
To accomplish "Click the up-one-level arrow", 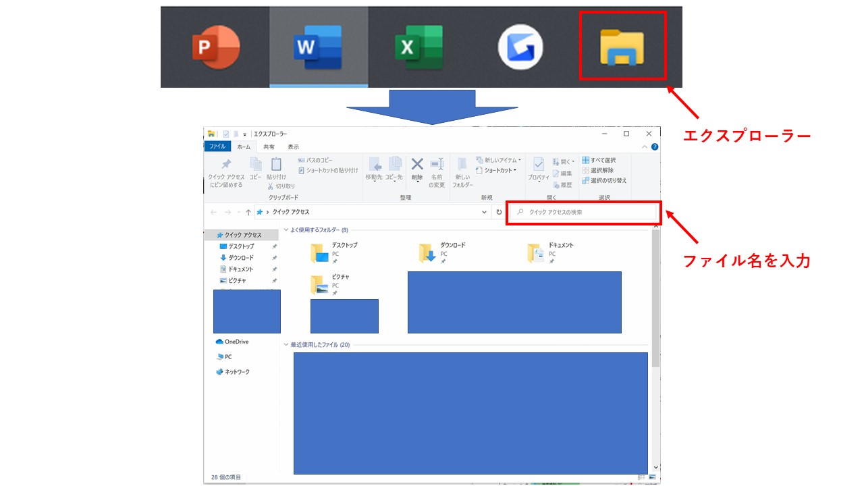I will coord(248,212).
